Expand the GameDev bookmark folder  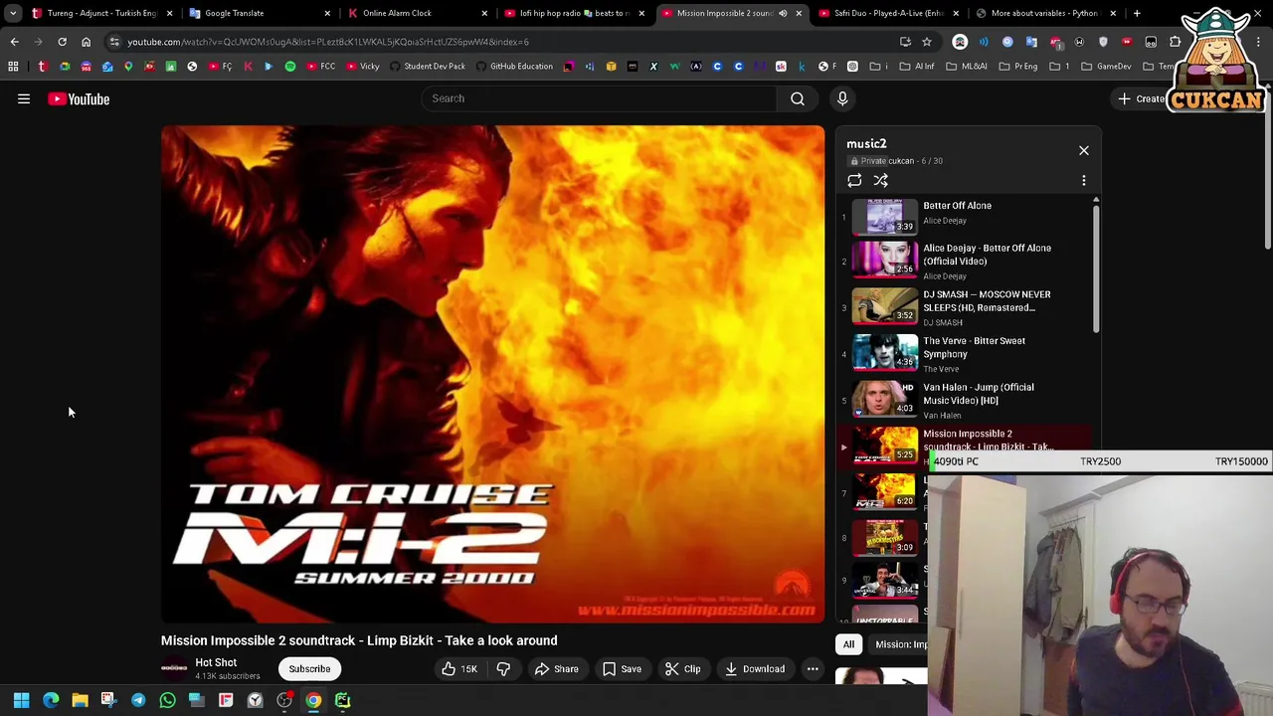(x=1106, y=66)
